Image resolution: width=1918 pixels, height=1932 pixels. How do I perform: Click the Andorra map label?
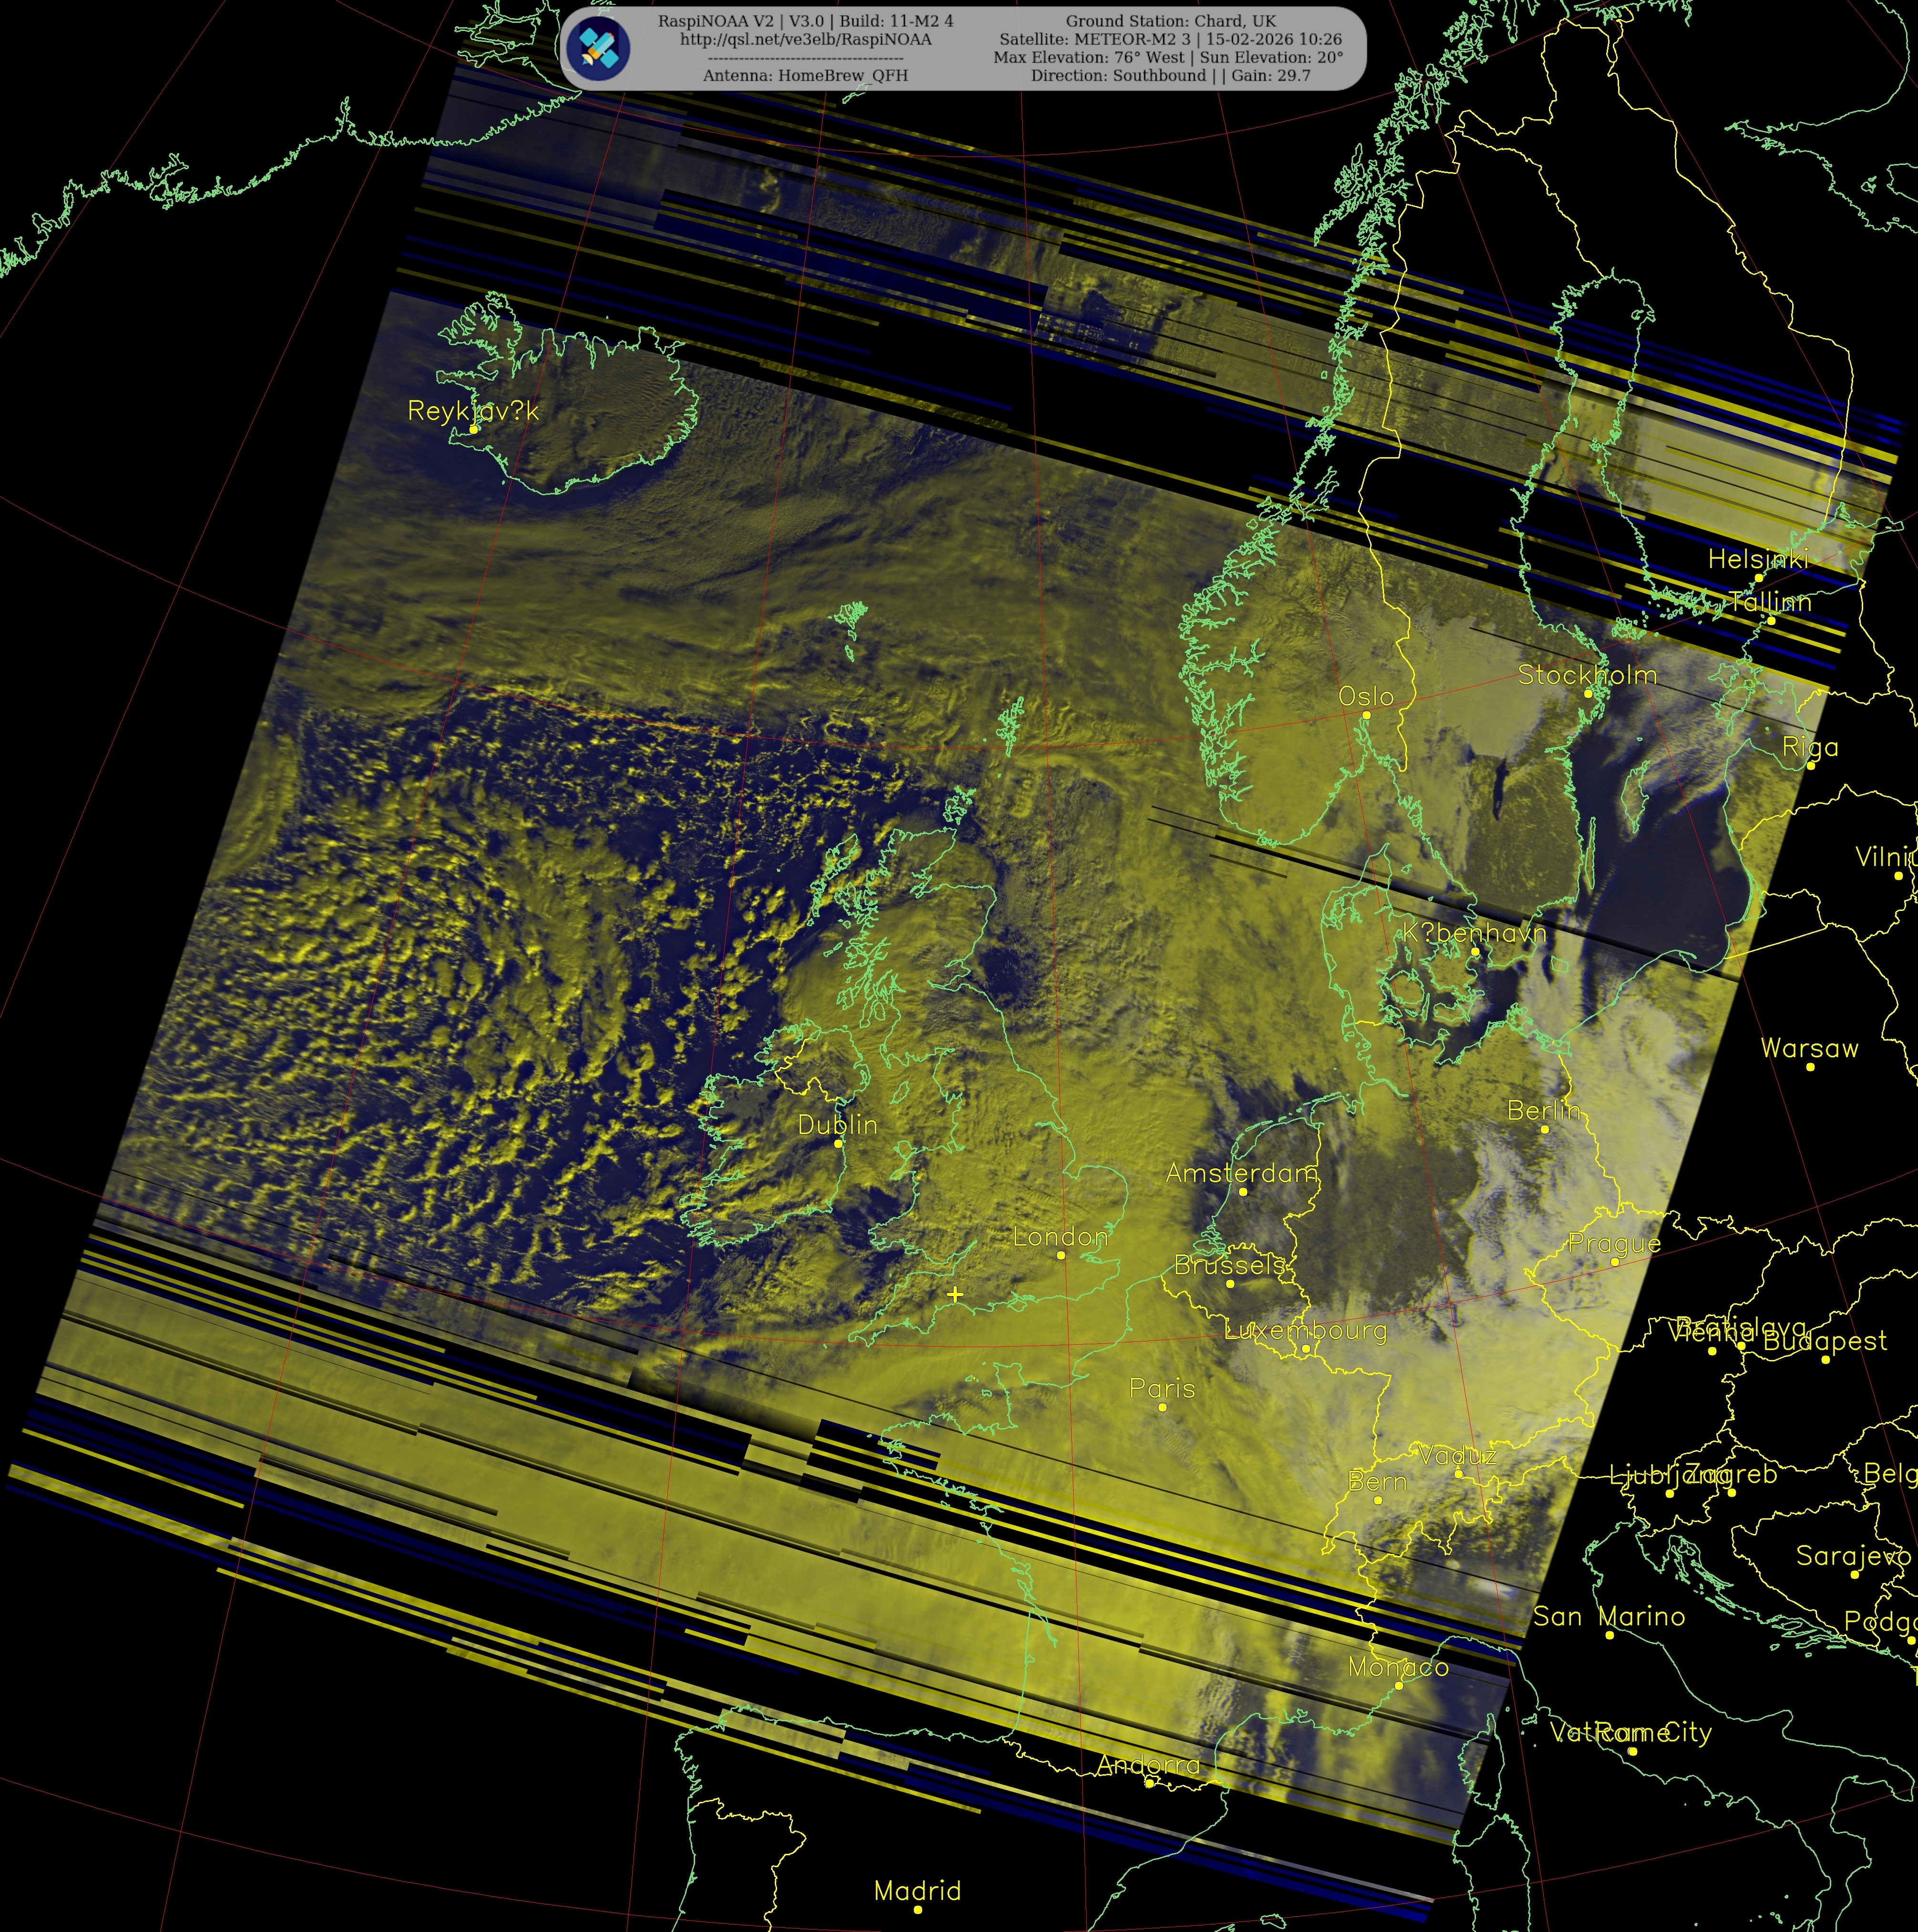pyautogui.click(x=1148, y=1765)
